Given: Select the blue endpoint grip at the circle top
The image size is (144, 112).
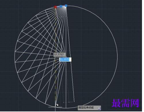Looking at the screenshot, I should click(x=66, y=5).
